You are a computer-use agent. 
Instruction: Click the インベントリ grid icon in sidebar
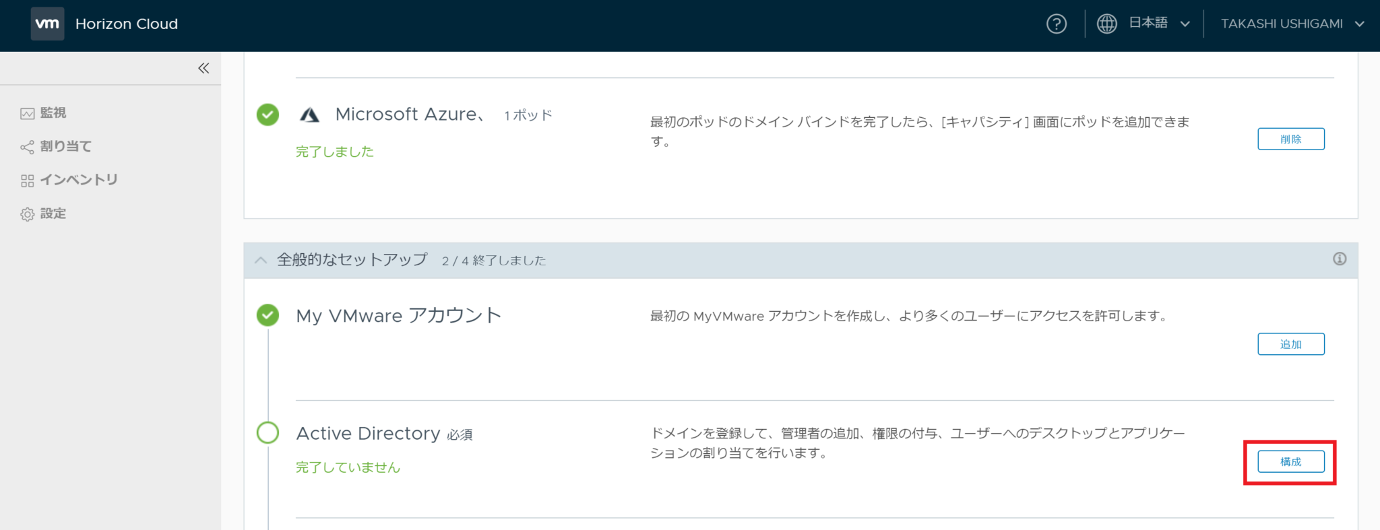(x=27, y=180)
